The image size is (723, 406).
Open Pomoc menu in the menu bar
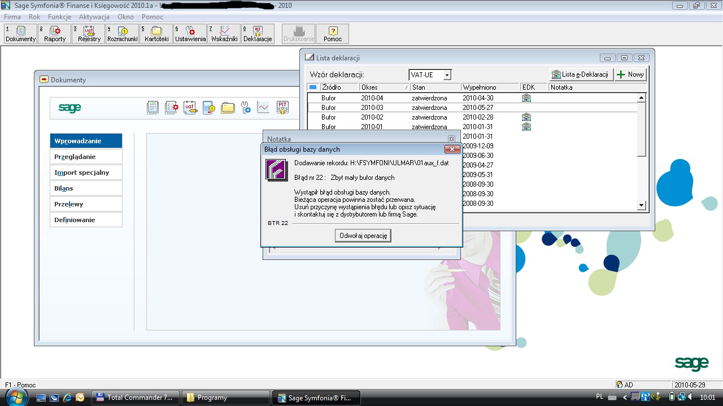pos(153,17)
